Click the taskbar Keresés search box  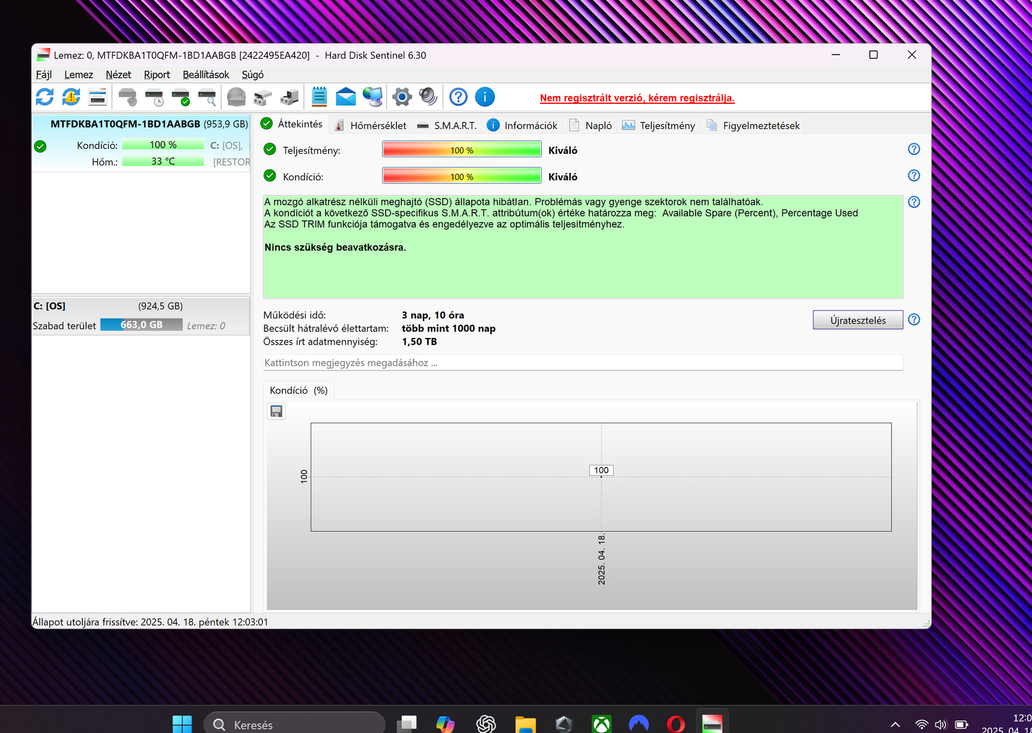click(x=294, y=724)
